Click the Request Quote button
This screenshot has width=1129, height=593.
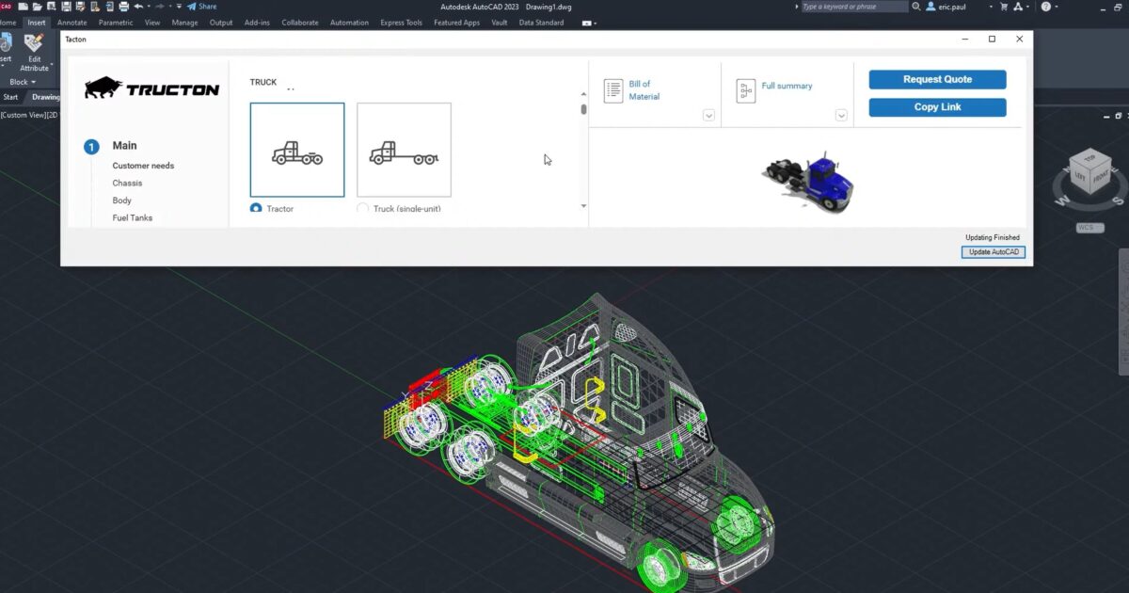(937, 80)
